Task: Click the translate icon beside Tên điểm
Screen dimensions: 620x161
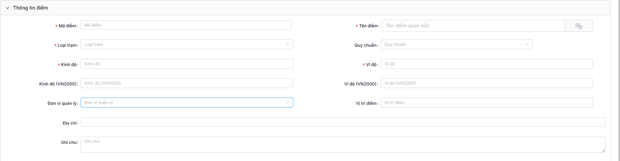Action: [x=579, y=26]
